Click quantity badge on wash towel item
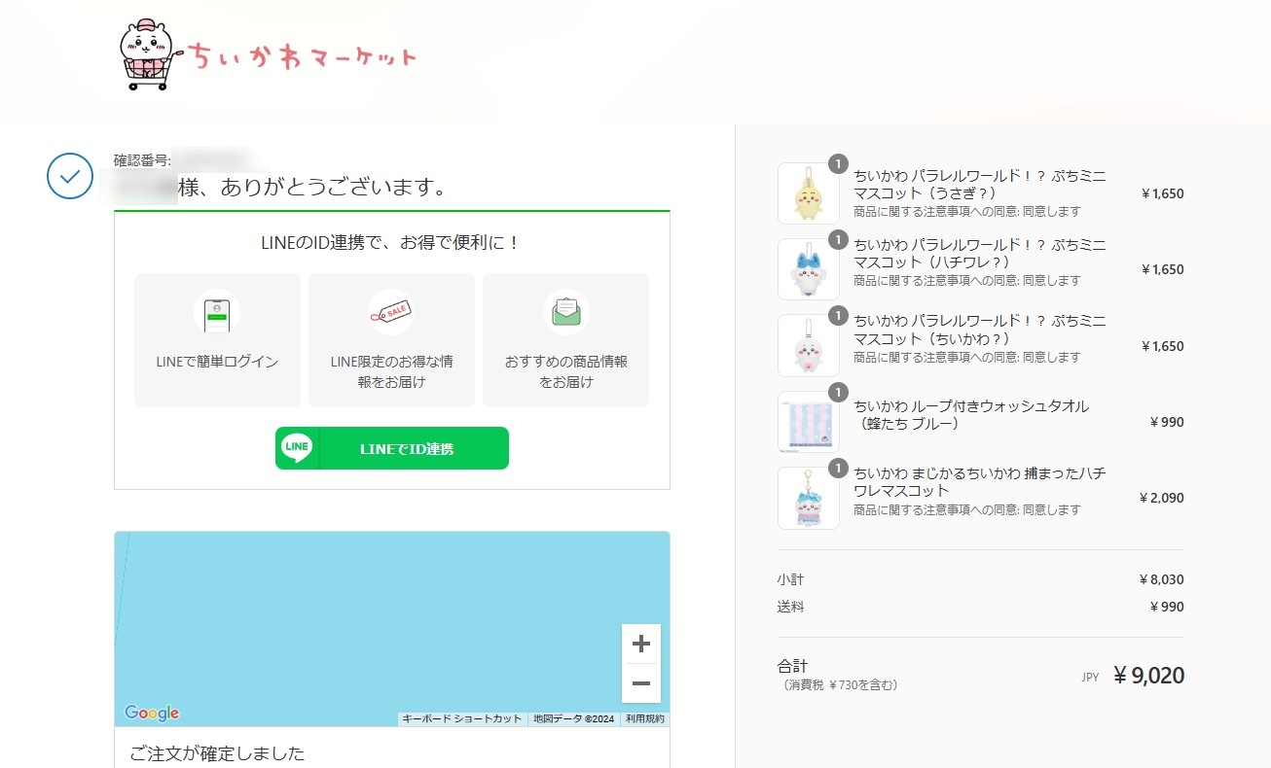Image resolution: width=1271 pixels, height=768 pixels. (838, 392)
